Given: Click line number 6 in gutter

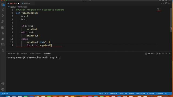Looking at the screenshot, I should click(12, 26).
